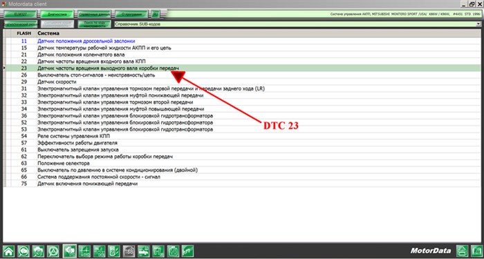The image size is (484, 259).
Task: Click the ELM327 button
Action: [x=20, y=15]
